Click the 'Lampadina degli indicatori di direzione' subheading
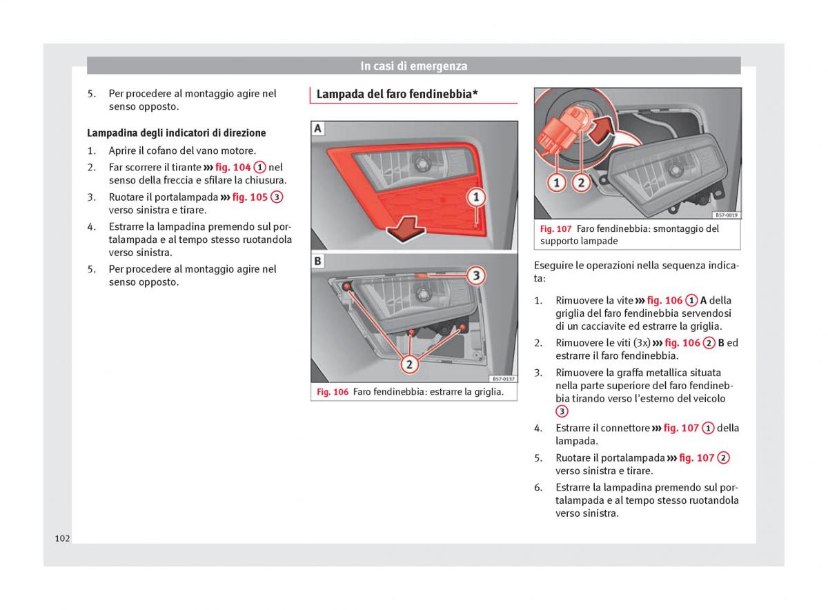 [177, 132]
